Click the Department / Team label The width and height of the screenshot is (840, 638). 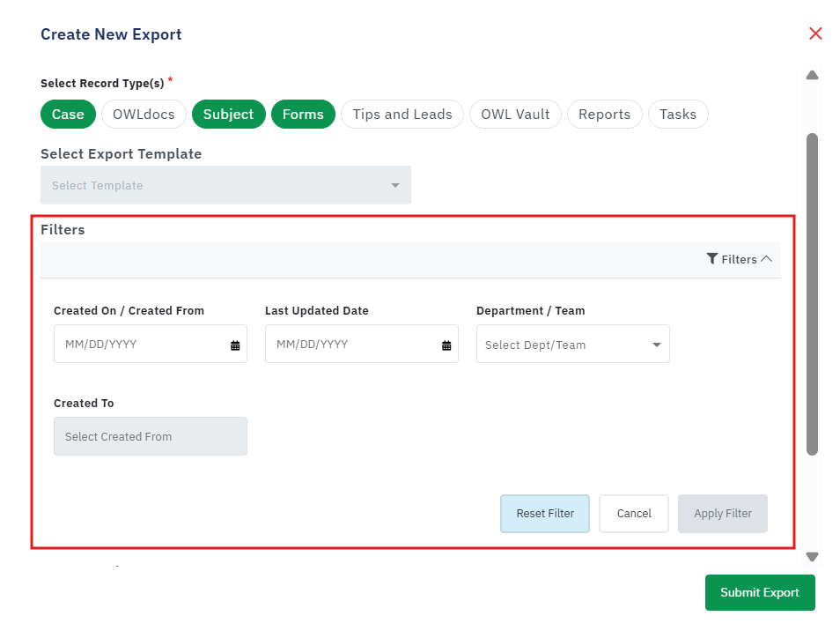click(x=530, y=310)
